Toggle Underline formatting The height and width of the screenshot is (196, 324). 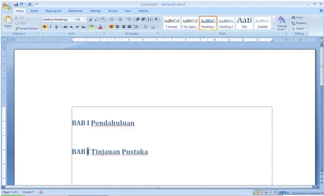(56, 27)
